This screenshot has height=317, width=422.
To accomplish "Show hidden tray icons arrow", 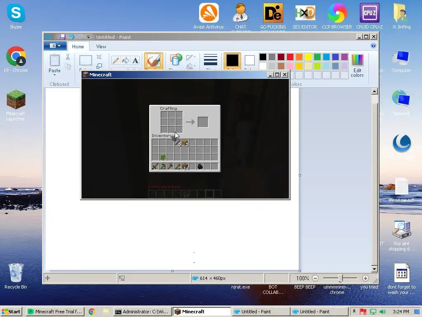I will pyautogui.click(x=354, y=311).
